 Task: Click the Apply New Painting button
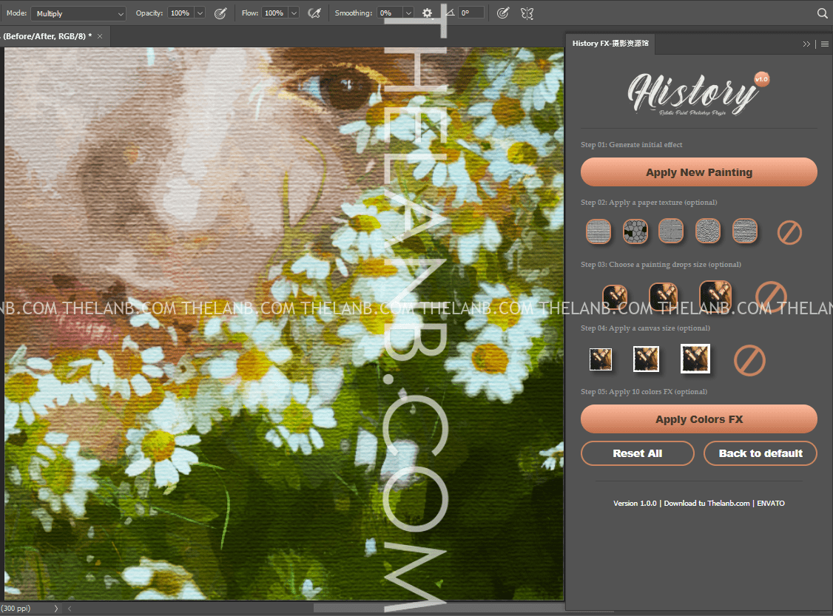click(x=698, y=172)
